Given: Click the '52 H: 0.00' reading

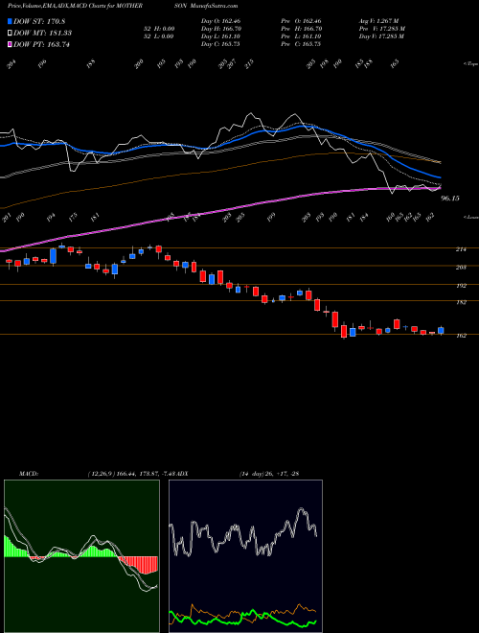Looking at the screenshot, I should (159, 29).
